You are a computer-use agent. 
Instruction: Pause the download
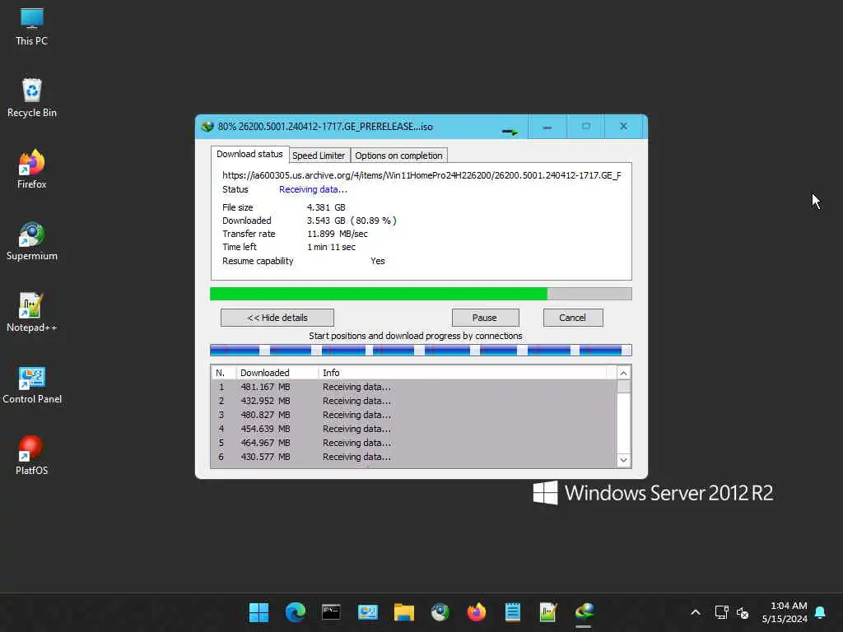tap(485, 318)
